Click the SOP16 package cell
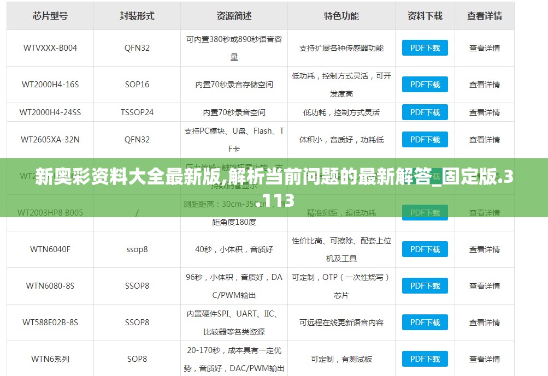 (x=137, y=85)
